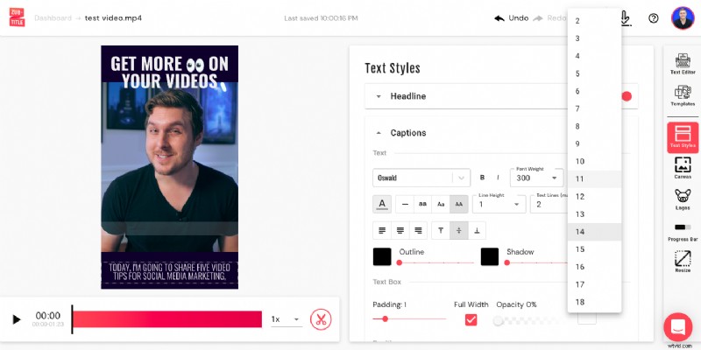Screen dimensions: 701x350
Task: Select the Text Styles sidebar tab
Action: pyautogui.click(x=683, y=137)
